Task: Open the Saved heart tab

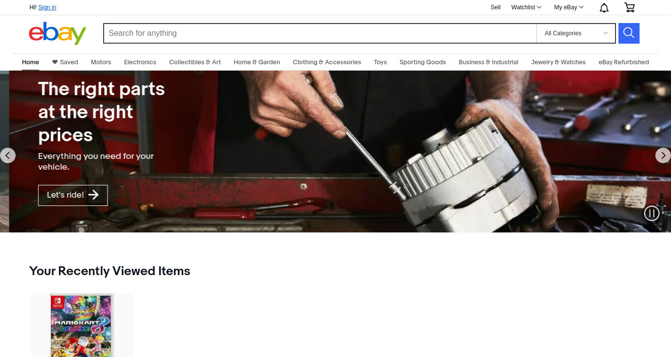Action: click(65, 62)
